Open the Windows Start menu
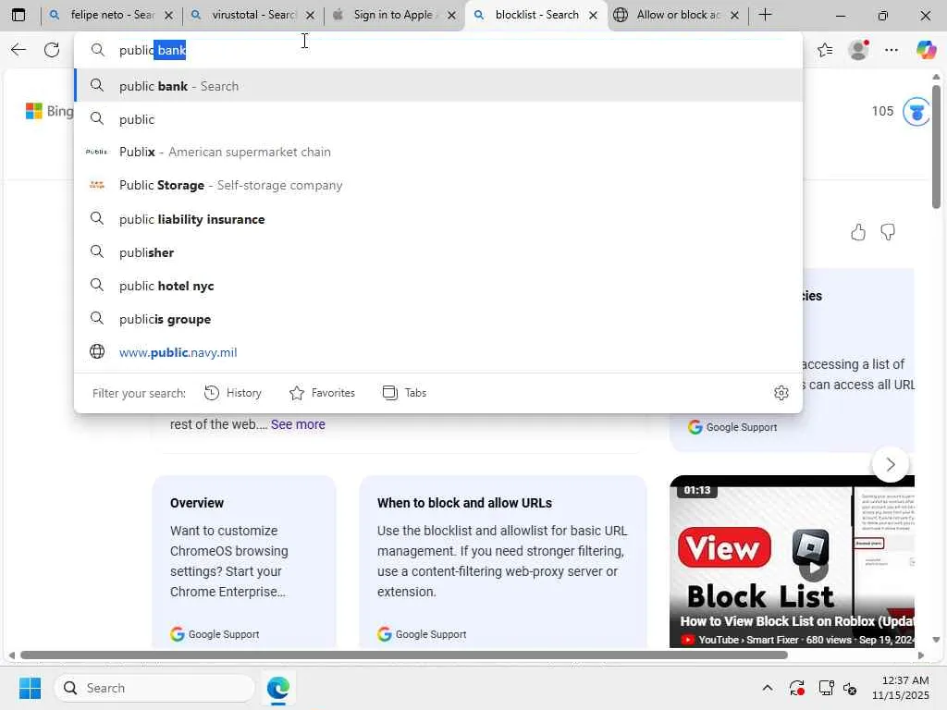Viewport: 947px width, 710px height. coord(30,688)
